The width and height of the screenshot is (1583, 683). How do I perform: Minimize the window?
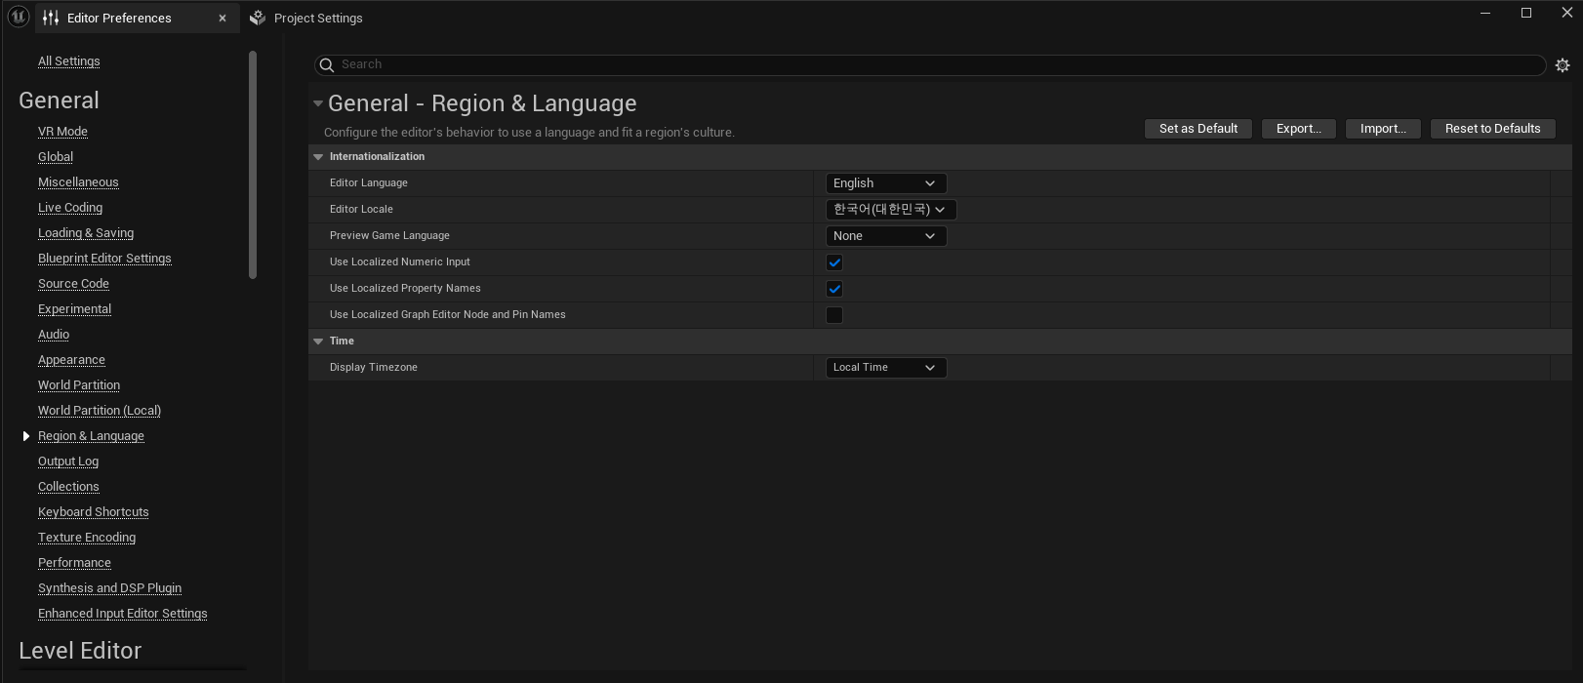click(1485, 13)
